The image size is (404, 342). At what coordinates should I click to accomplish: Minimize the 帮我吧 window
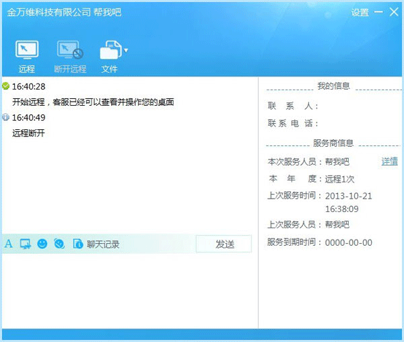click(x=378, y=13)
